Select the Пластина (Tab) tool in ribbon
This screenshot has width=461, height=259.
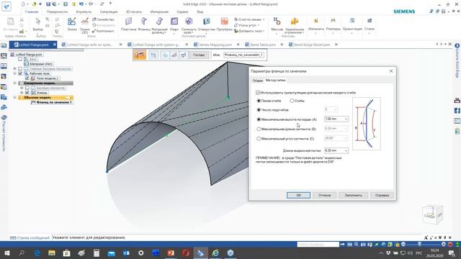pyautogui.click(x=128, y=24)
